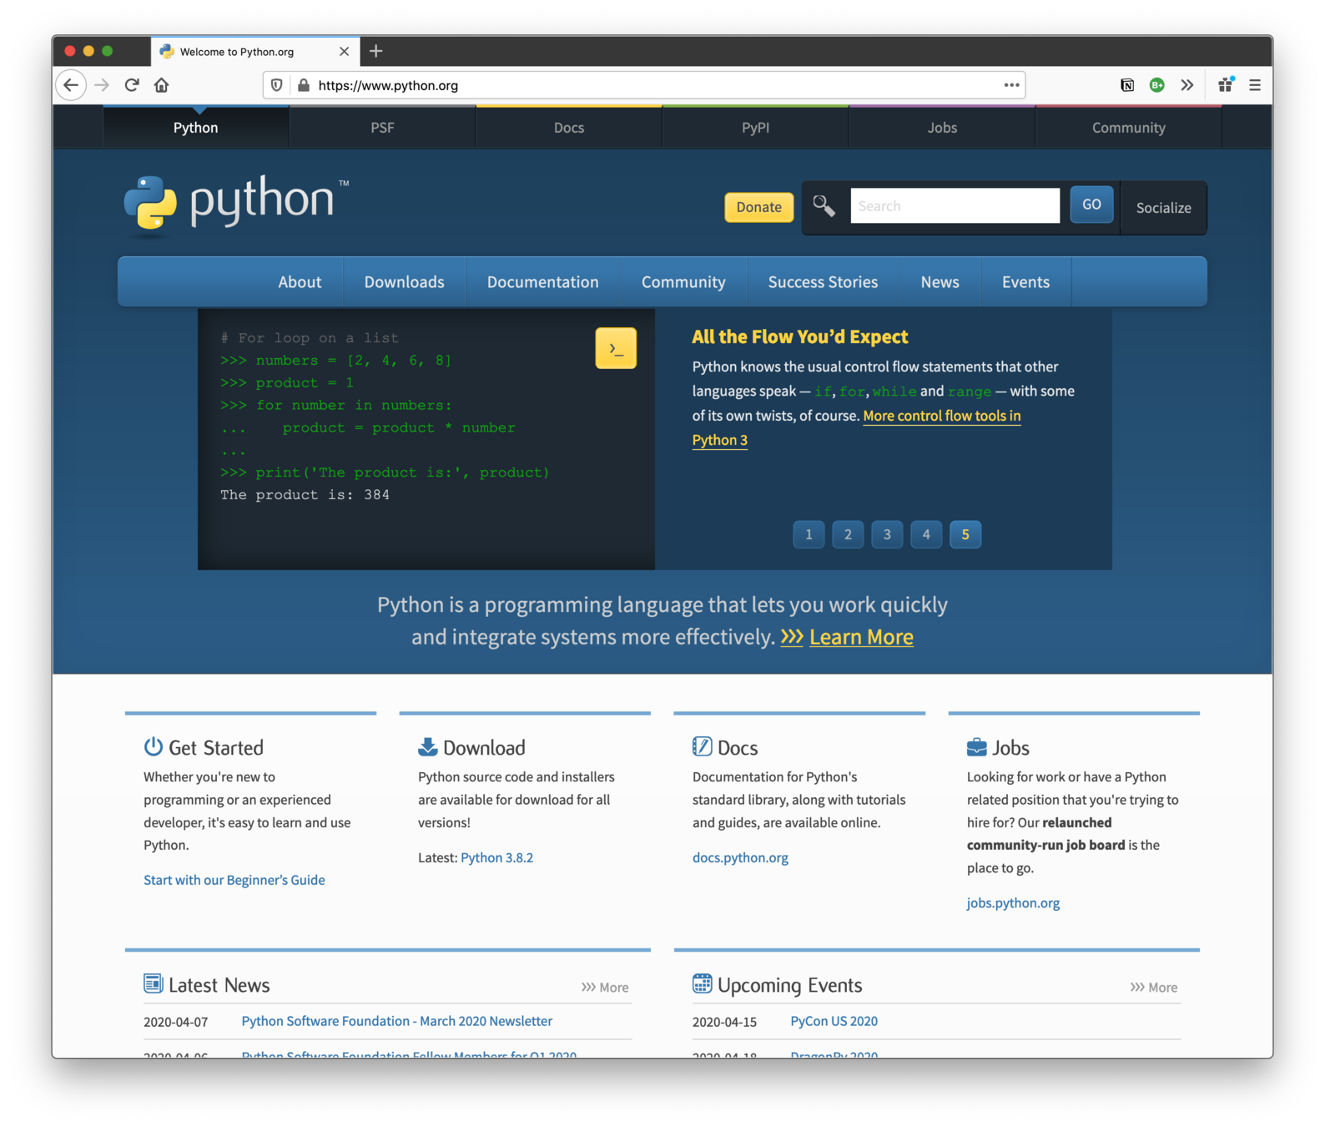Open the PyCon US 2020 event
1325x1127 pixels.
tap(834, 1021)
